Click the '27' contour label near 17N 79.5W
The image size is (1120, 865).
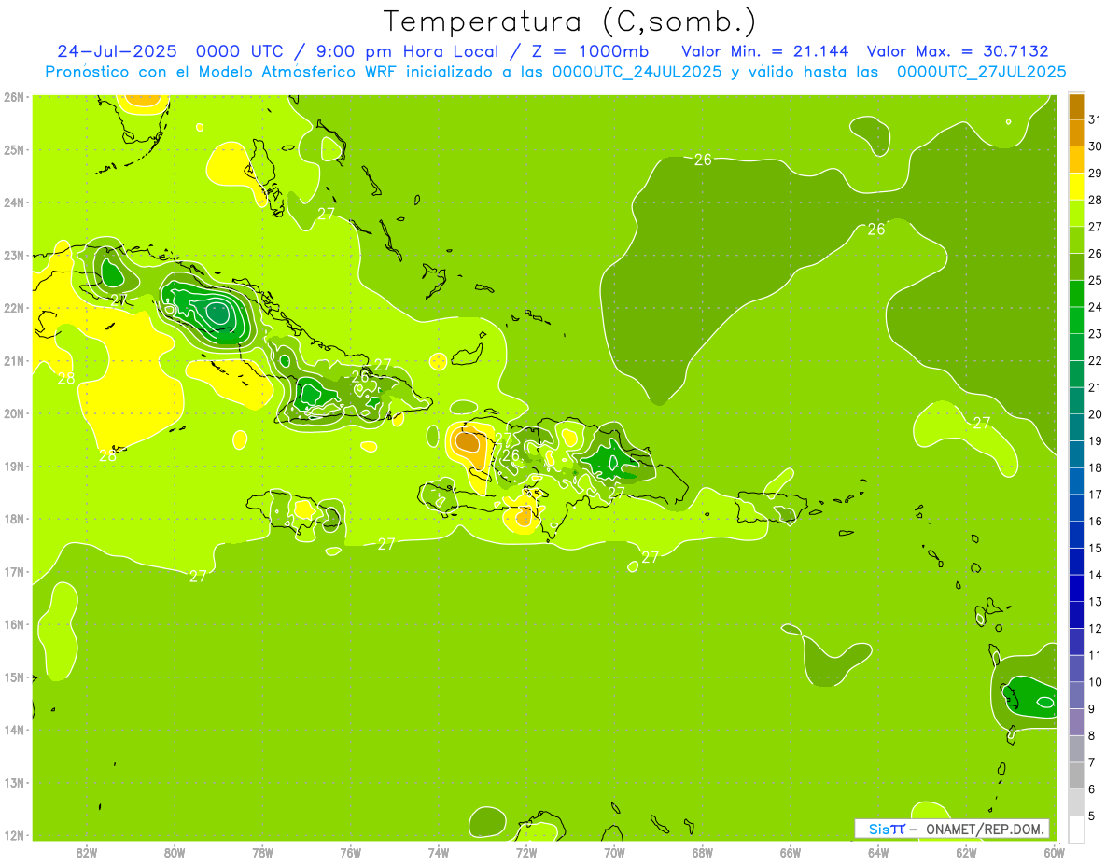198,577
